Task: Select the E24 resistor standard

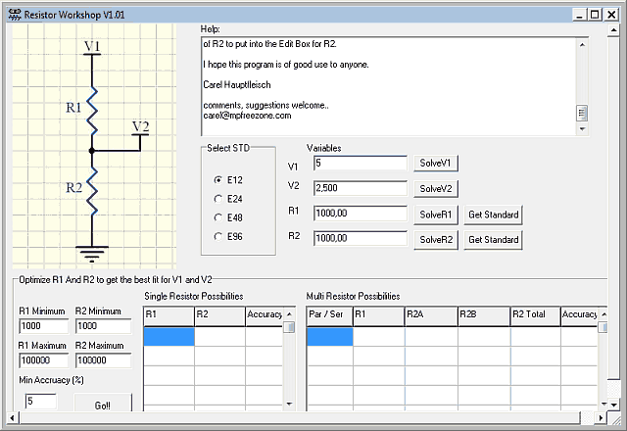Action: (228, 199)
